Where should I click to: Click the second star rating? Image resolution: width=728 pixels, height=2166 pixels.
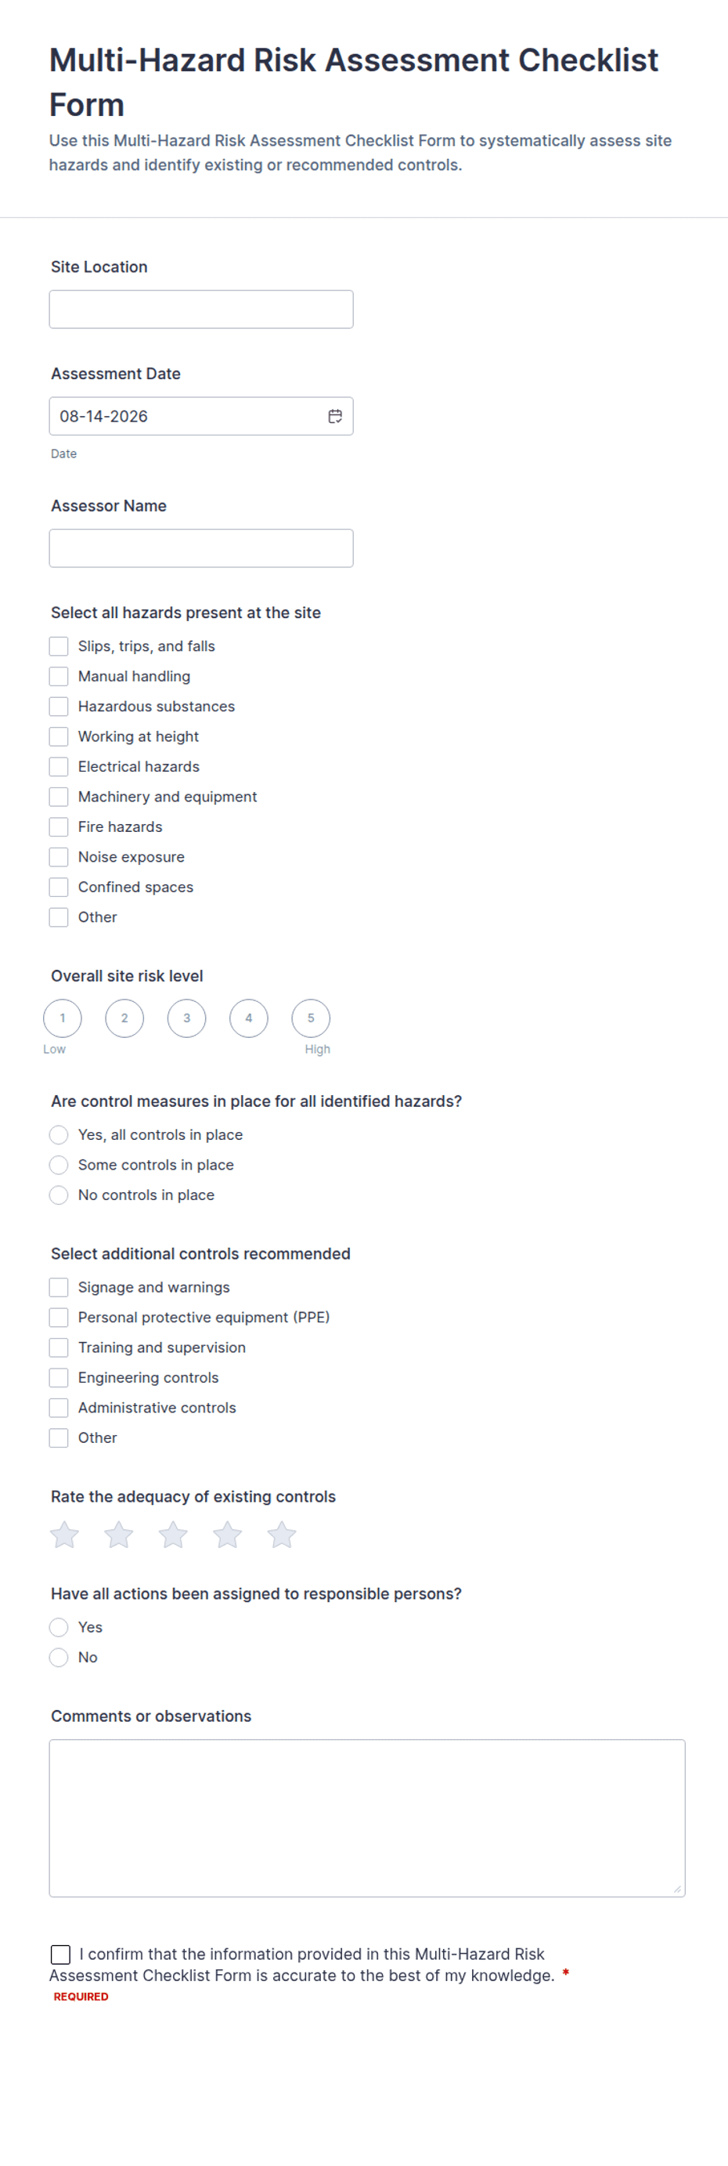click(x=118, y=1535)
